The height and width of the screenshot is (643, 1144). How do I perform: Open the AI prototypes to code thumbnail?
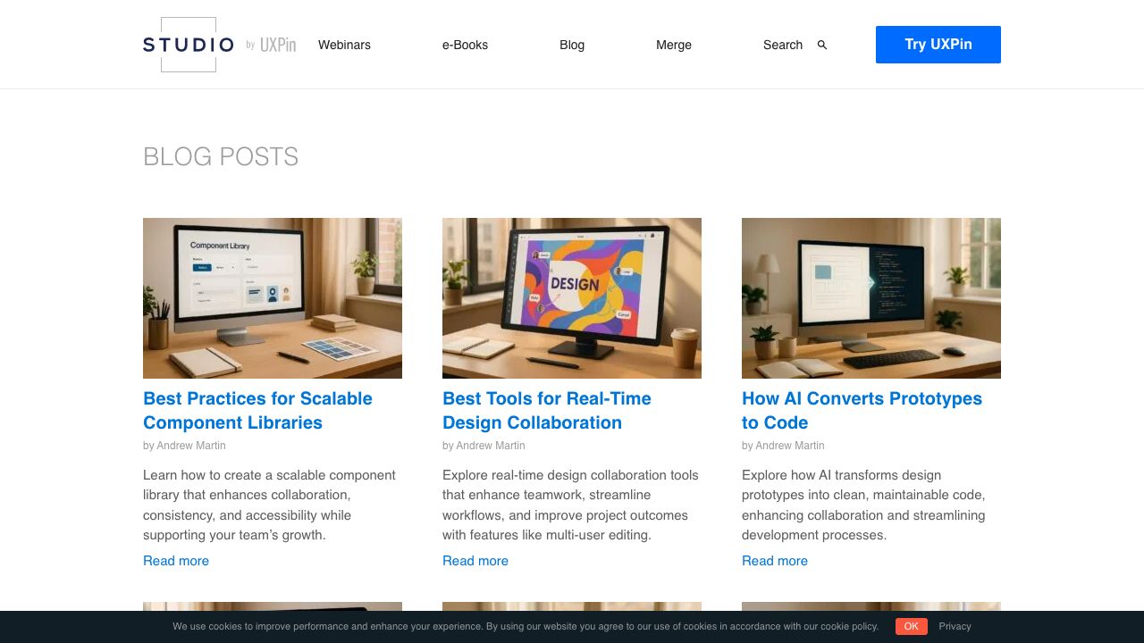click(871, 298)
